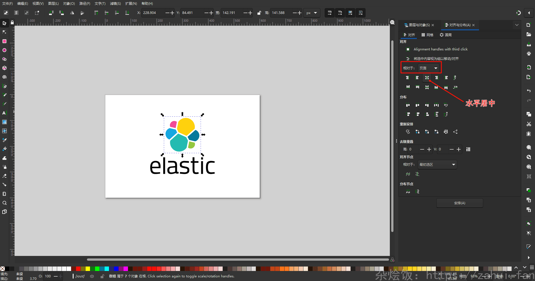This screenshot has width=535, height=281.
Task: Open the px unit dropdown
Action: coord(312,13)
